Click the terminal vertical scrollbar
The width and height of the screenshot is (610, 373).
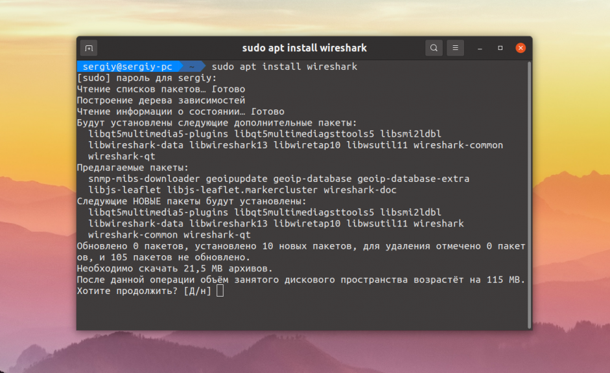(529, 194)
